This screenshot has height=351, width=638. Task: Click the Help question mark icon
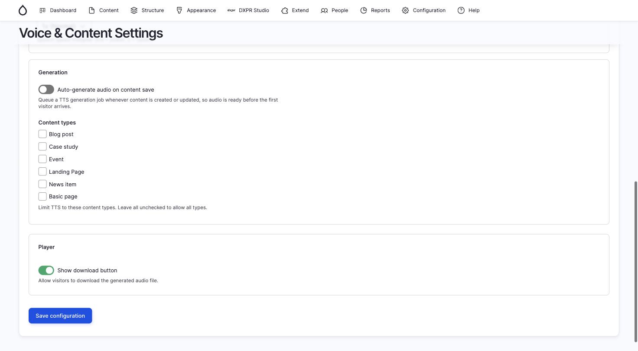pyautogui.click(x=461, y=10)
